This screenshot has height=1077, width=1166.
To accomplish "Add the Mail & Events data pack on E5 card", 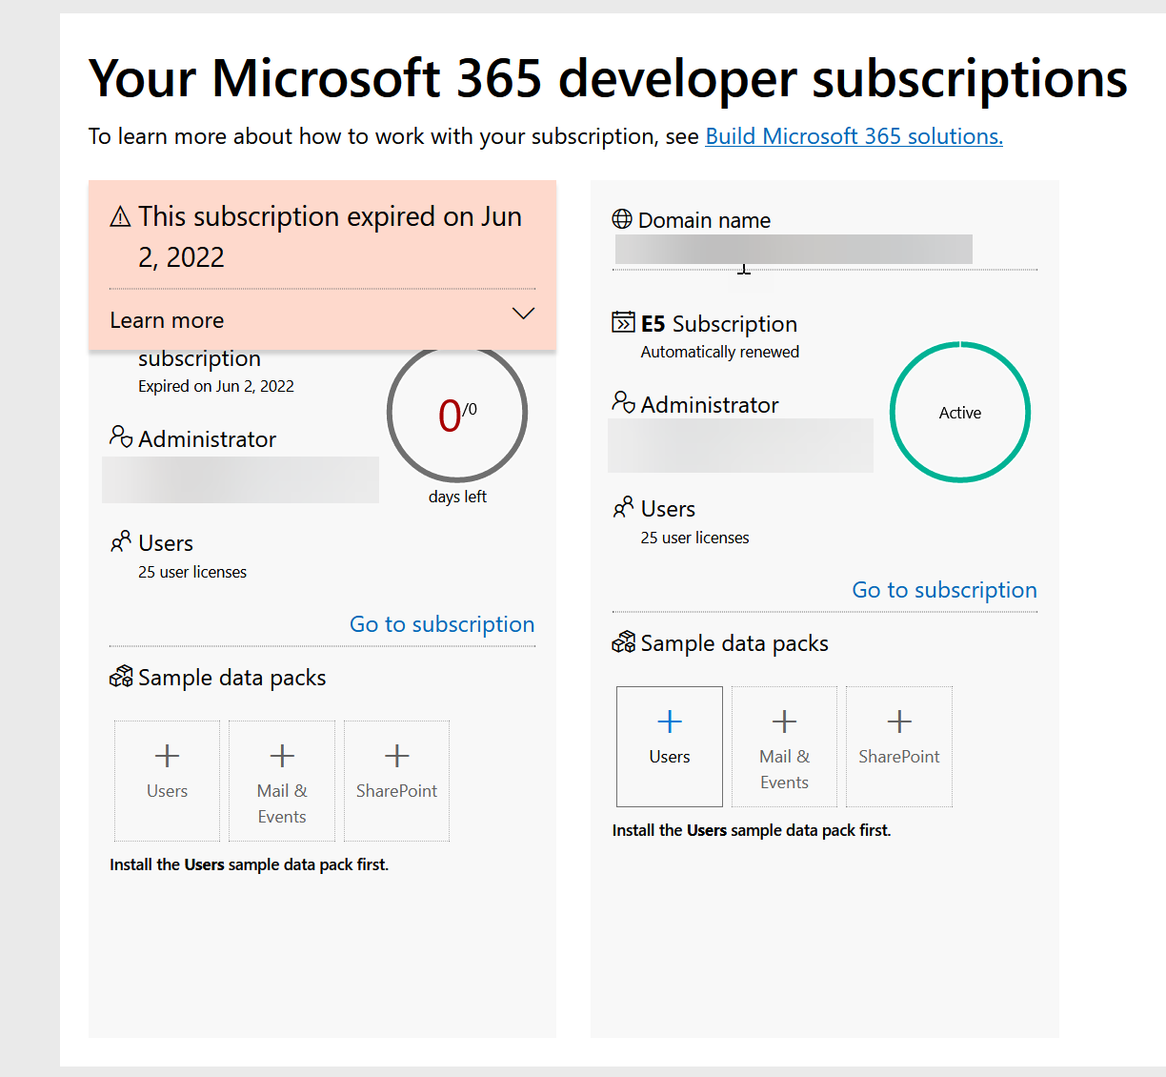I will (x=784, y=746).
